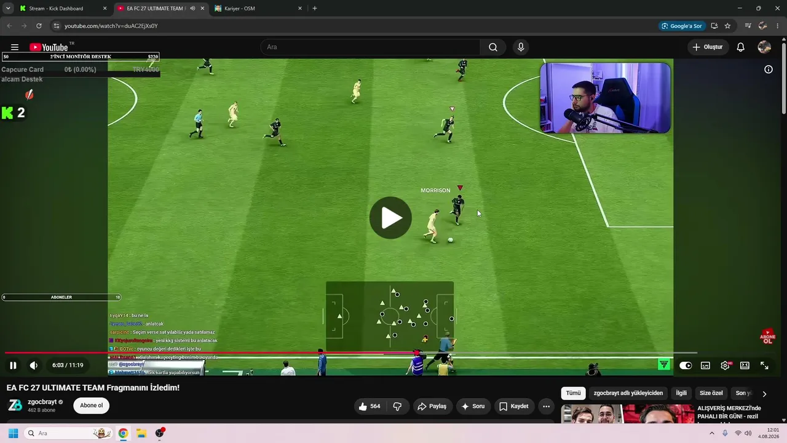Image resolution: width=787 pixels, height=443 pixels.
Task: Mute the video volume
Action: [34, 365]
